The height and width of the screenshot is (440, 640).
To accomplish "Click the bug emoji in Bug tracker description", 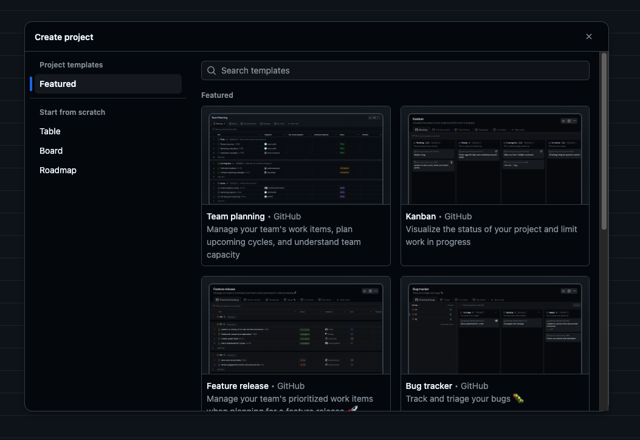I will click(x=518, y=399).
